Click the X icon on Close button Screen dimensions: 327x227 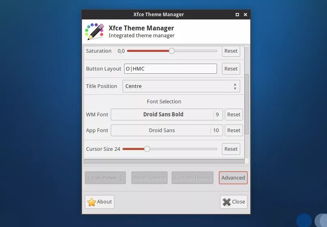227,202
